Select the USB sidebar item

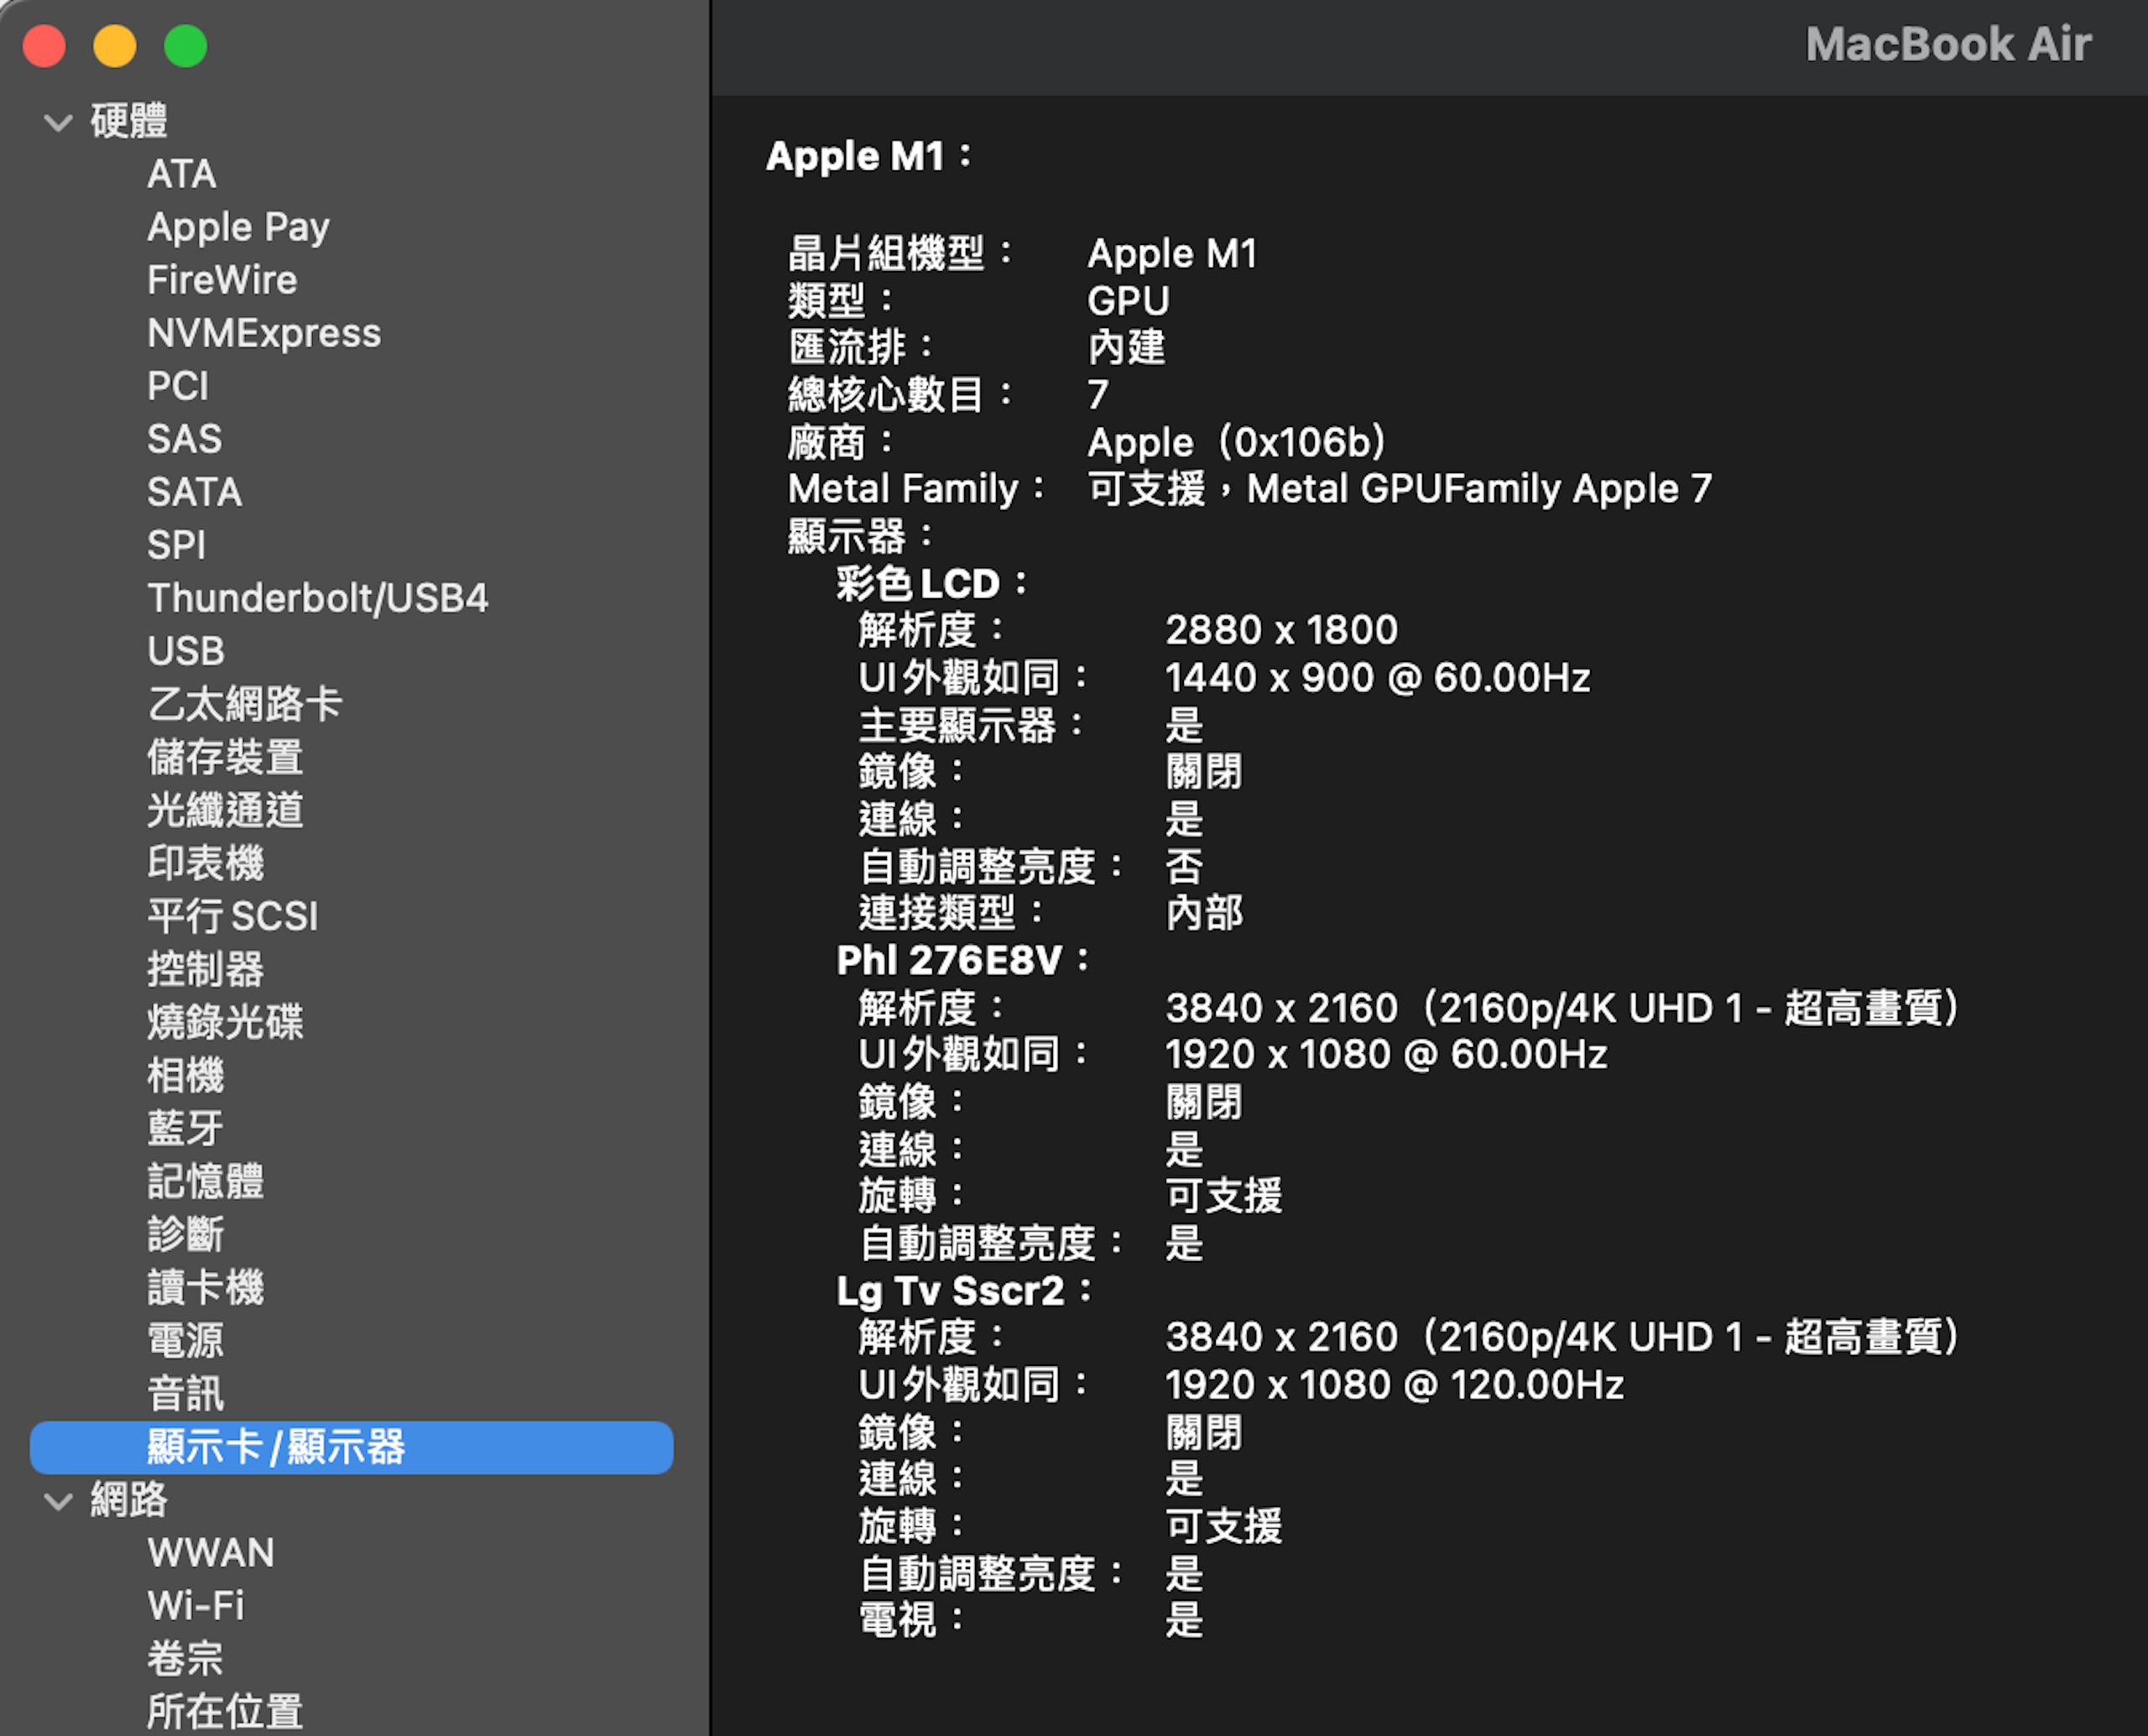pyautogui.click(x=186, y=652)
